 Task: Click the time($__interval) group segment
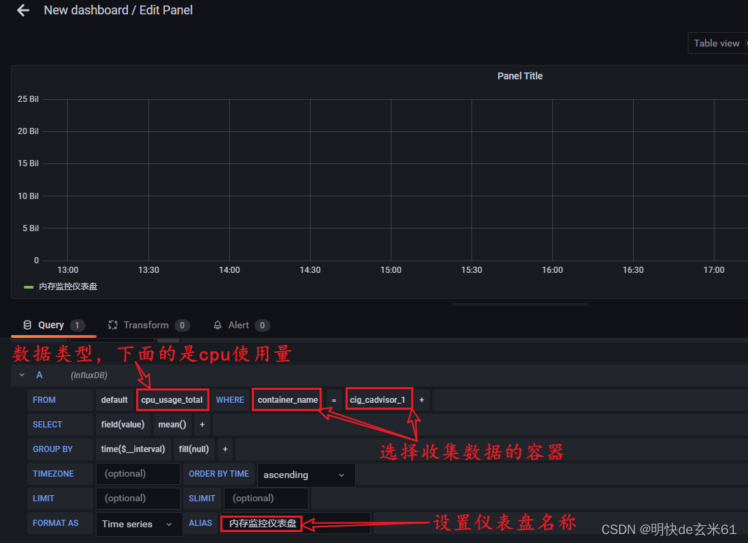click(x=133, y=449)
